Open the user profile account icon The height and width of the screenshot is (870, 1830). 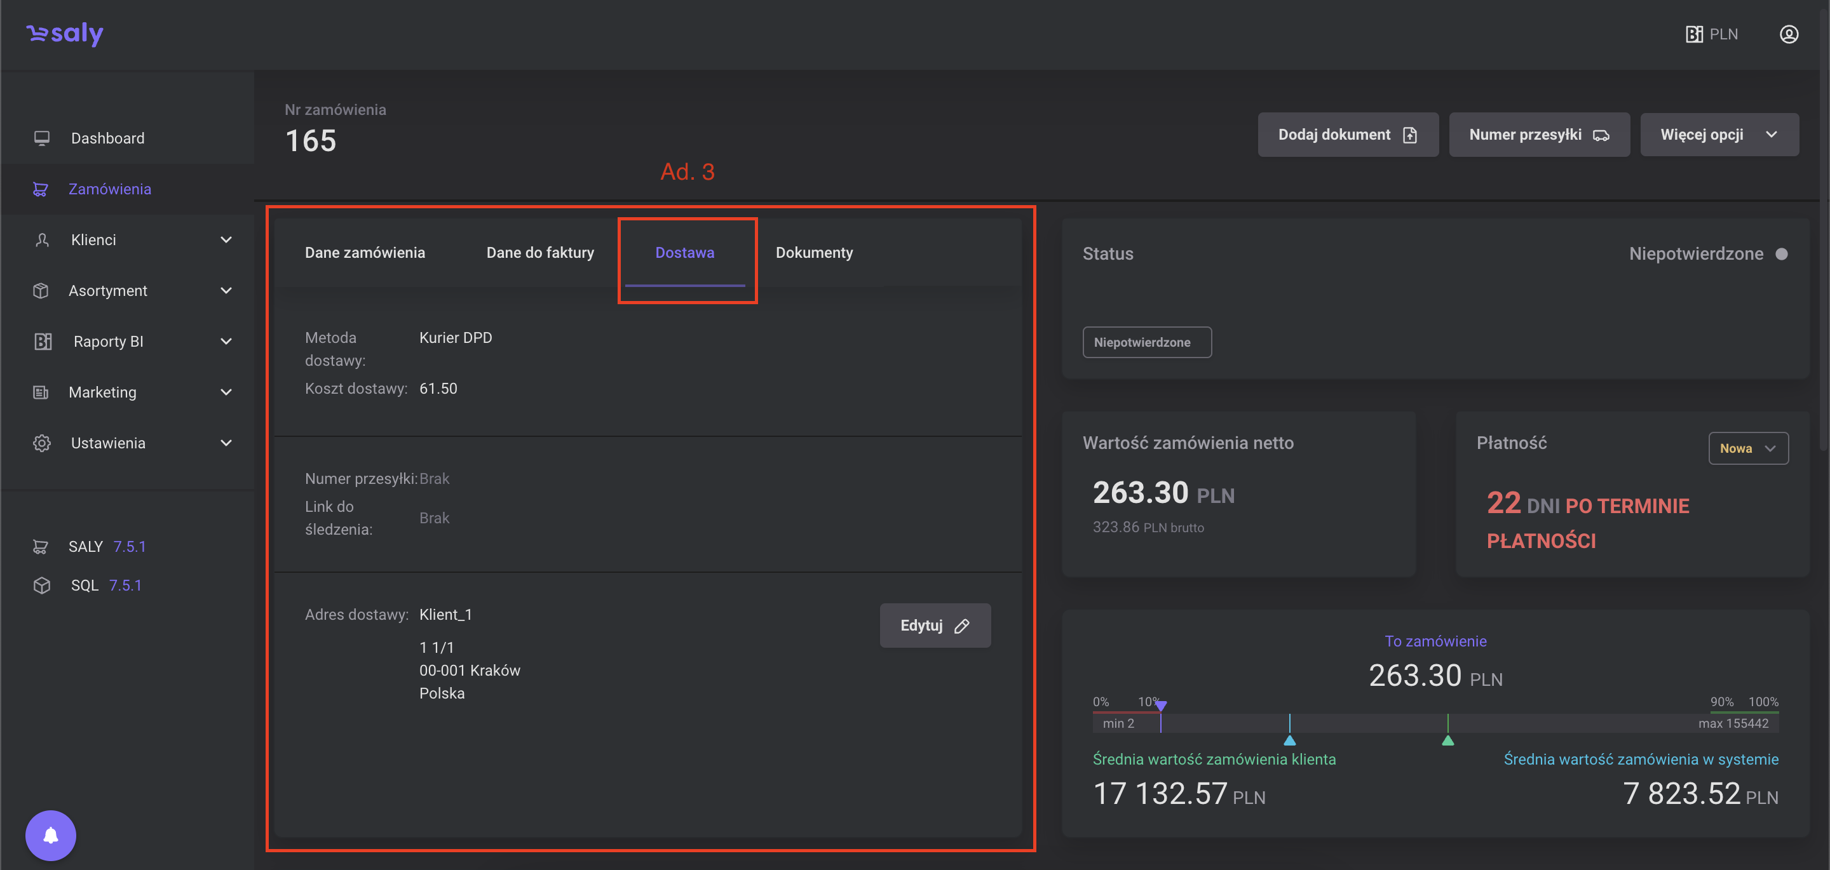pyautogui.click(x=1788, y=34)
